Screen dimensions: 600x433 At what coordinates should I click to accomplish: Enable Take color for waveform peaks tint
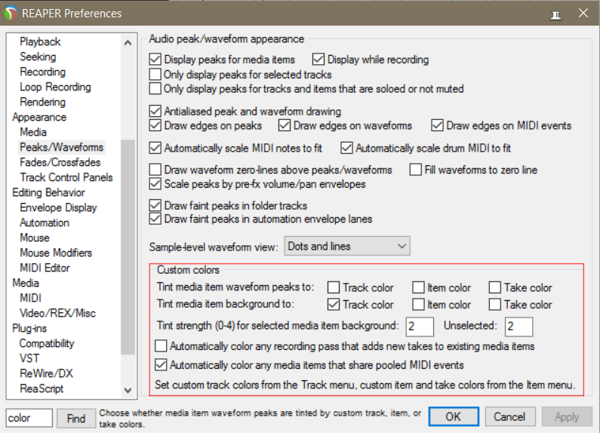tap(495, 287)
